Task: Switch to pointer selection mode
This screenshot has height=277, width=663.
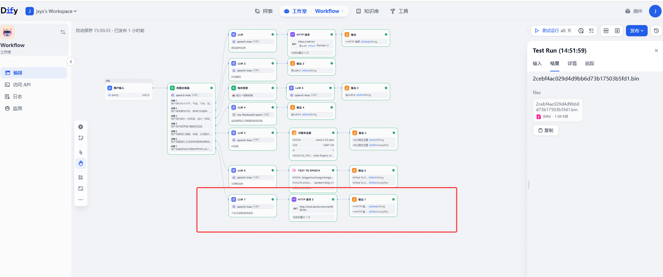Action: click(x=81, y=152)
